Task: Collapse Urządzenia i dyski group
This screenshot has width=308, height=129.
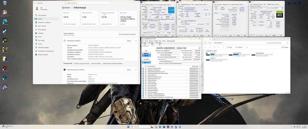Action: coord(205,51)
